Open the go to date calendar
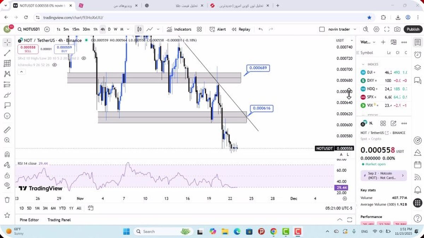This screenshot has width=424, height=238. point(90,208)
